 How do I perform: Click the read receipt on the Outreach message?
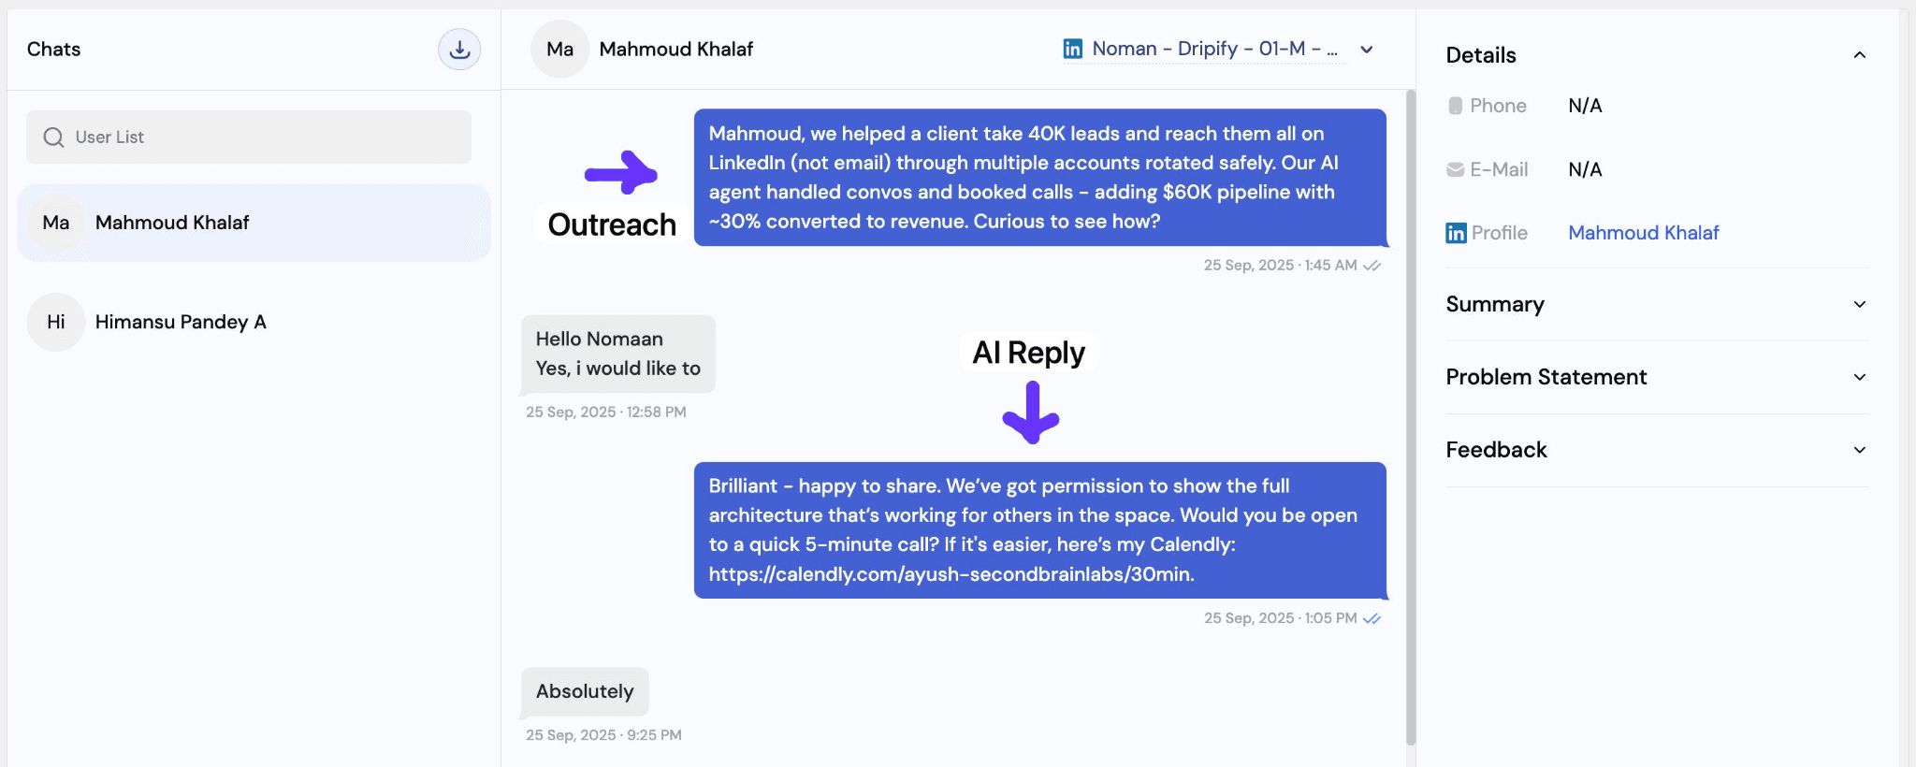click(x=1372, y=265)
